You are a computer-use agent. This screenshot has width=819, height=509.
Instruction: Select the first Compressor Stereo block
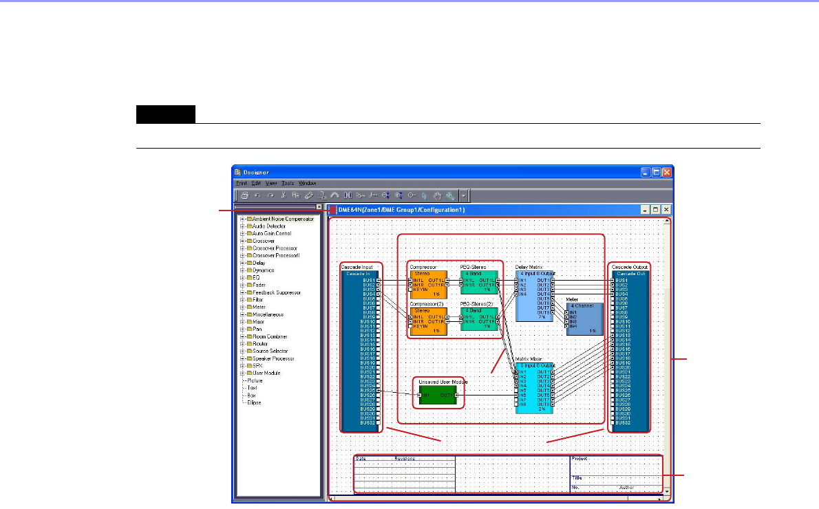click(x=429, y=285)
